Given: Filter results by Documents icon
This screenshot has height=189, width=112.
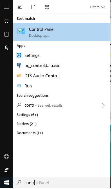Looking at the screenshot, I should click(x=33, y=7).
